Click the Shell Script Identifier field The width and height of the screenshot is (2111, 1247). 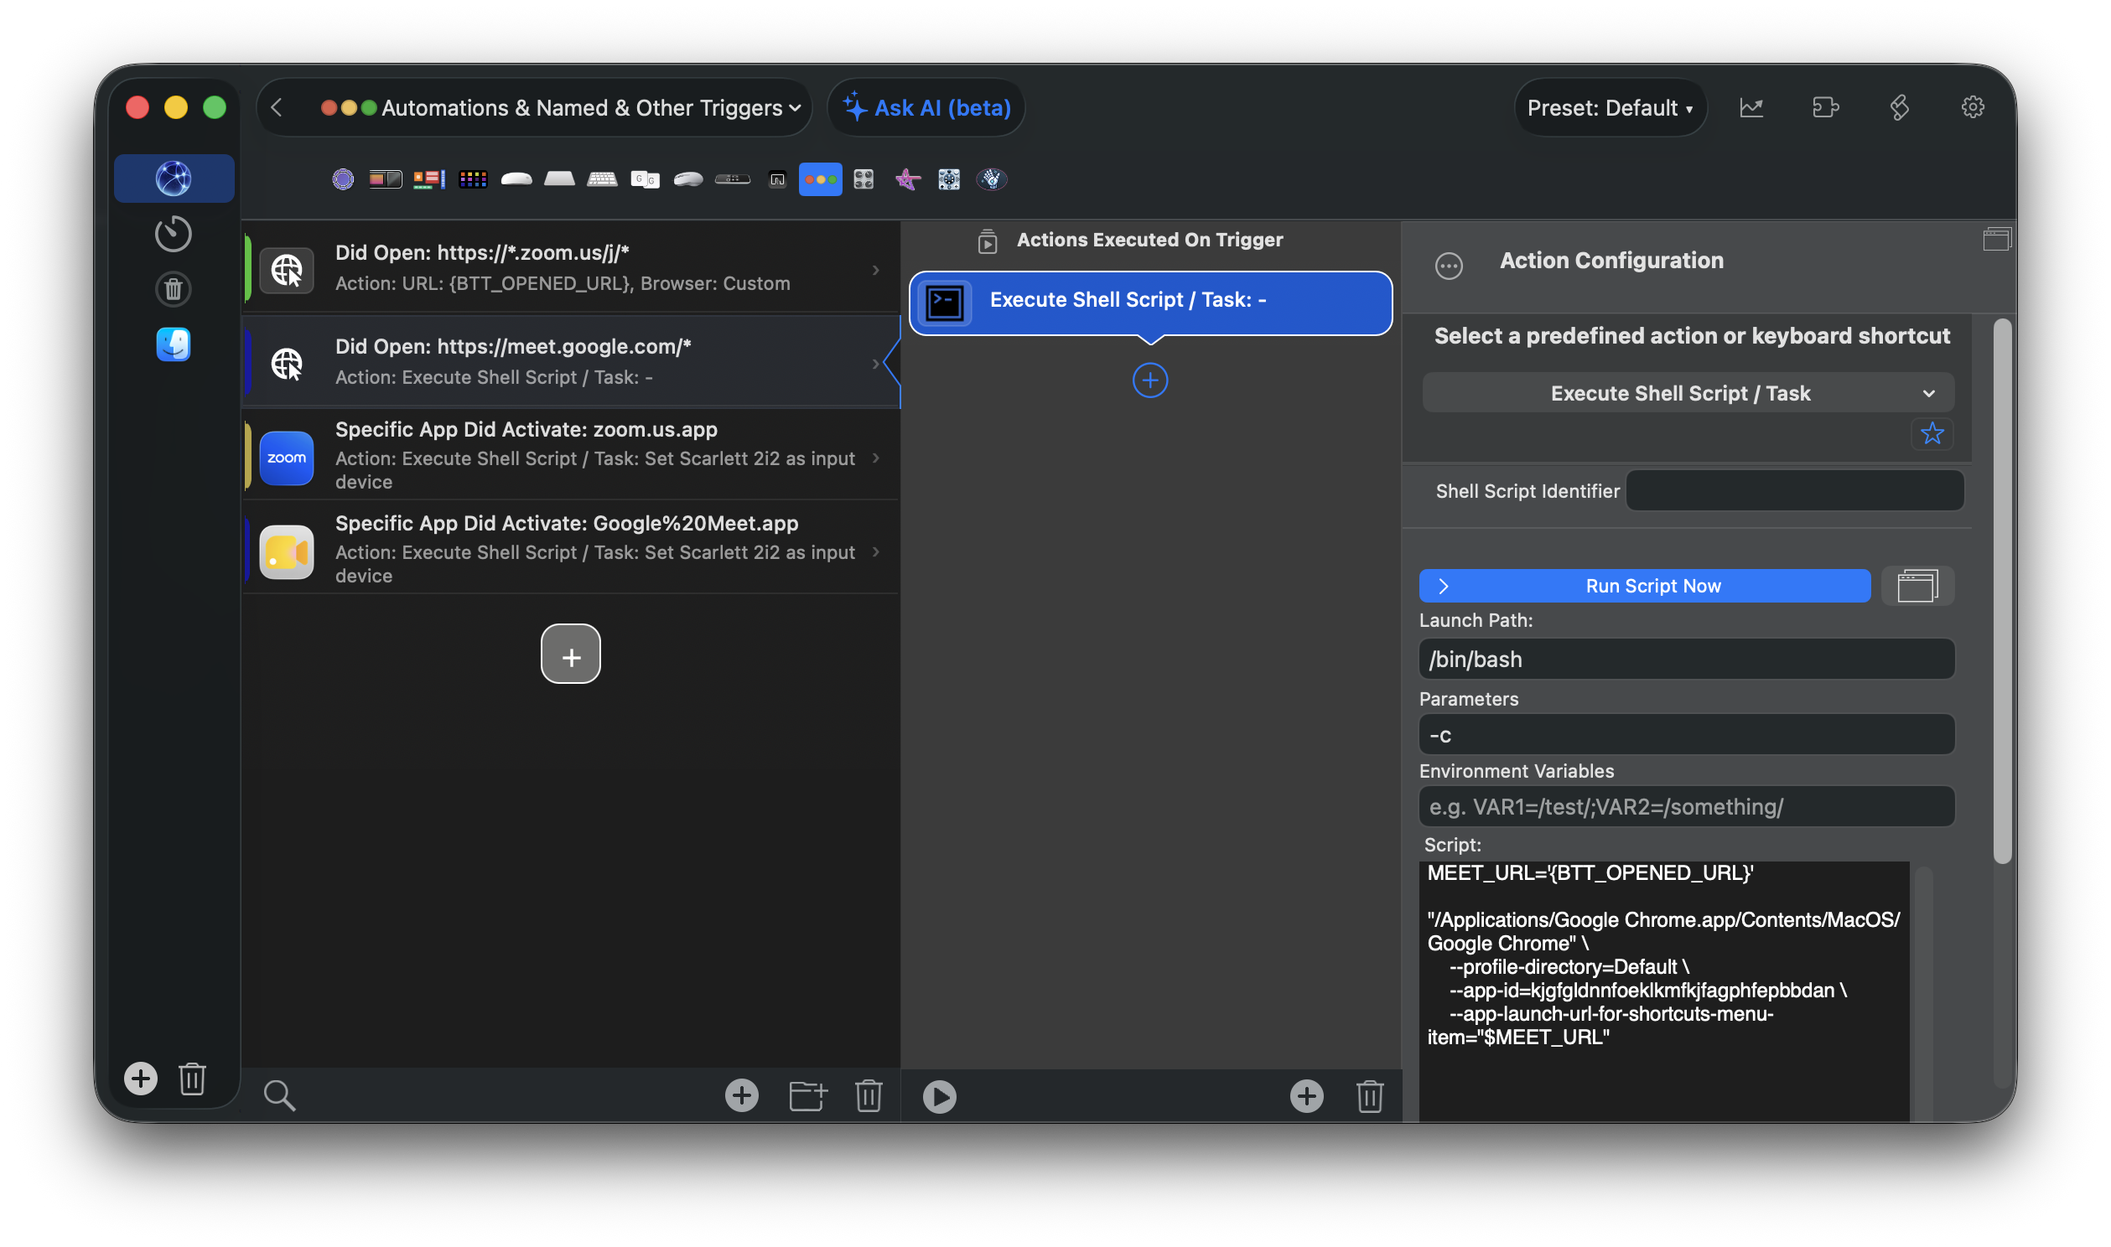click(1793, 491)
